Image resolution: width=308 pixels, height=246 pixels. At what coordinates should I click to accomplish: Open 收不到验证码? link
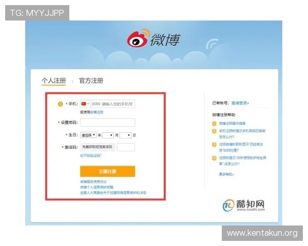(x=91, y=156)
